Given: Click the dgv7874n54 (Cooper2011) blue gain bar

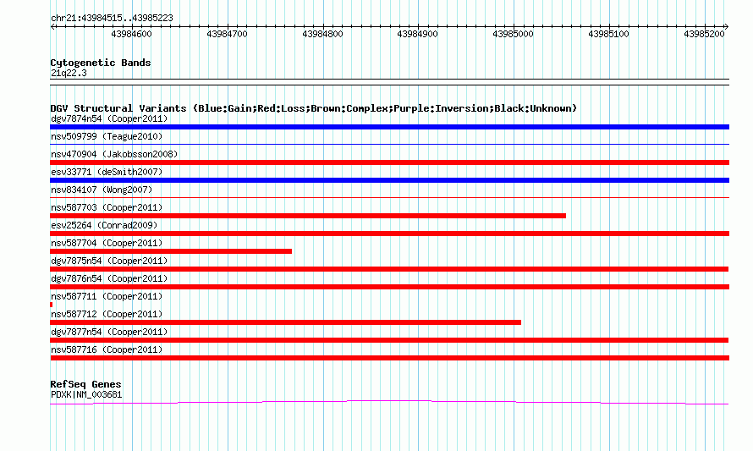Looking at the screenshot, I should point(389,127).
